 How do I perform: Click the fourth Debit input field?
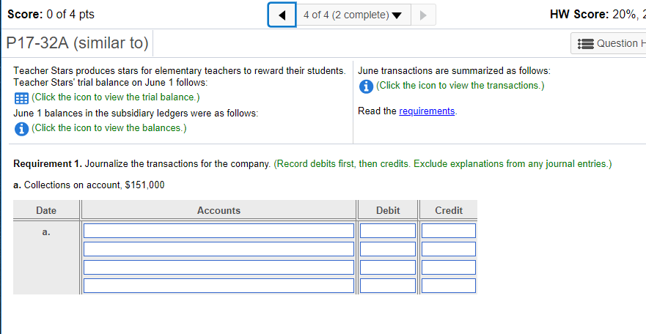pyautogui.click(x=388, y=286)
